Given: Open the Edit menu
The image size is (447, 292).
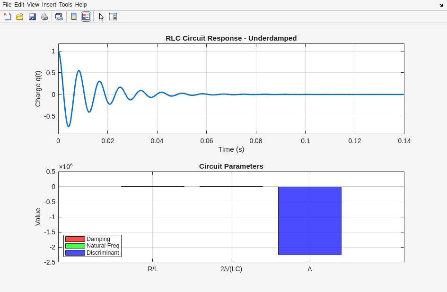Looking at the screenshot, I should pyautogui.click(x=19, y=5).
